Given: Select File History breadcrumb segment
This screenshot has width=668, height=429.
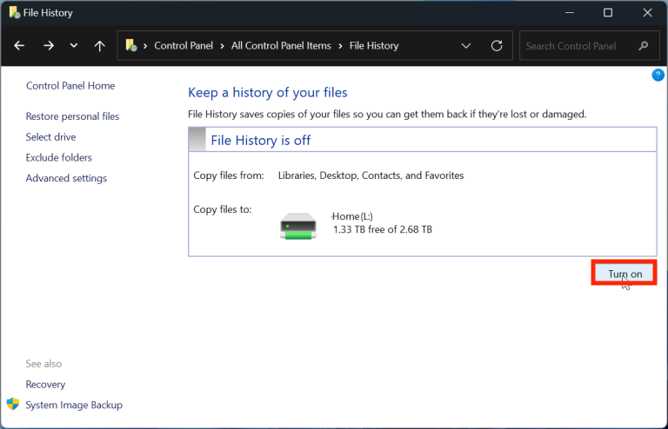Looking at the screenshot, I should 374,45.
